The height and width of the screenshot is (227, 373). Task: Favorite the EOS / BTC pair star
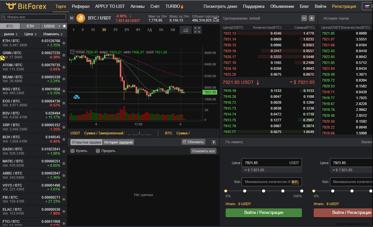64,103
